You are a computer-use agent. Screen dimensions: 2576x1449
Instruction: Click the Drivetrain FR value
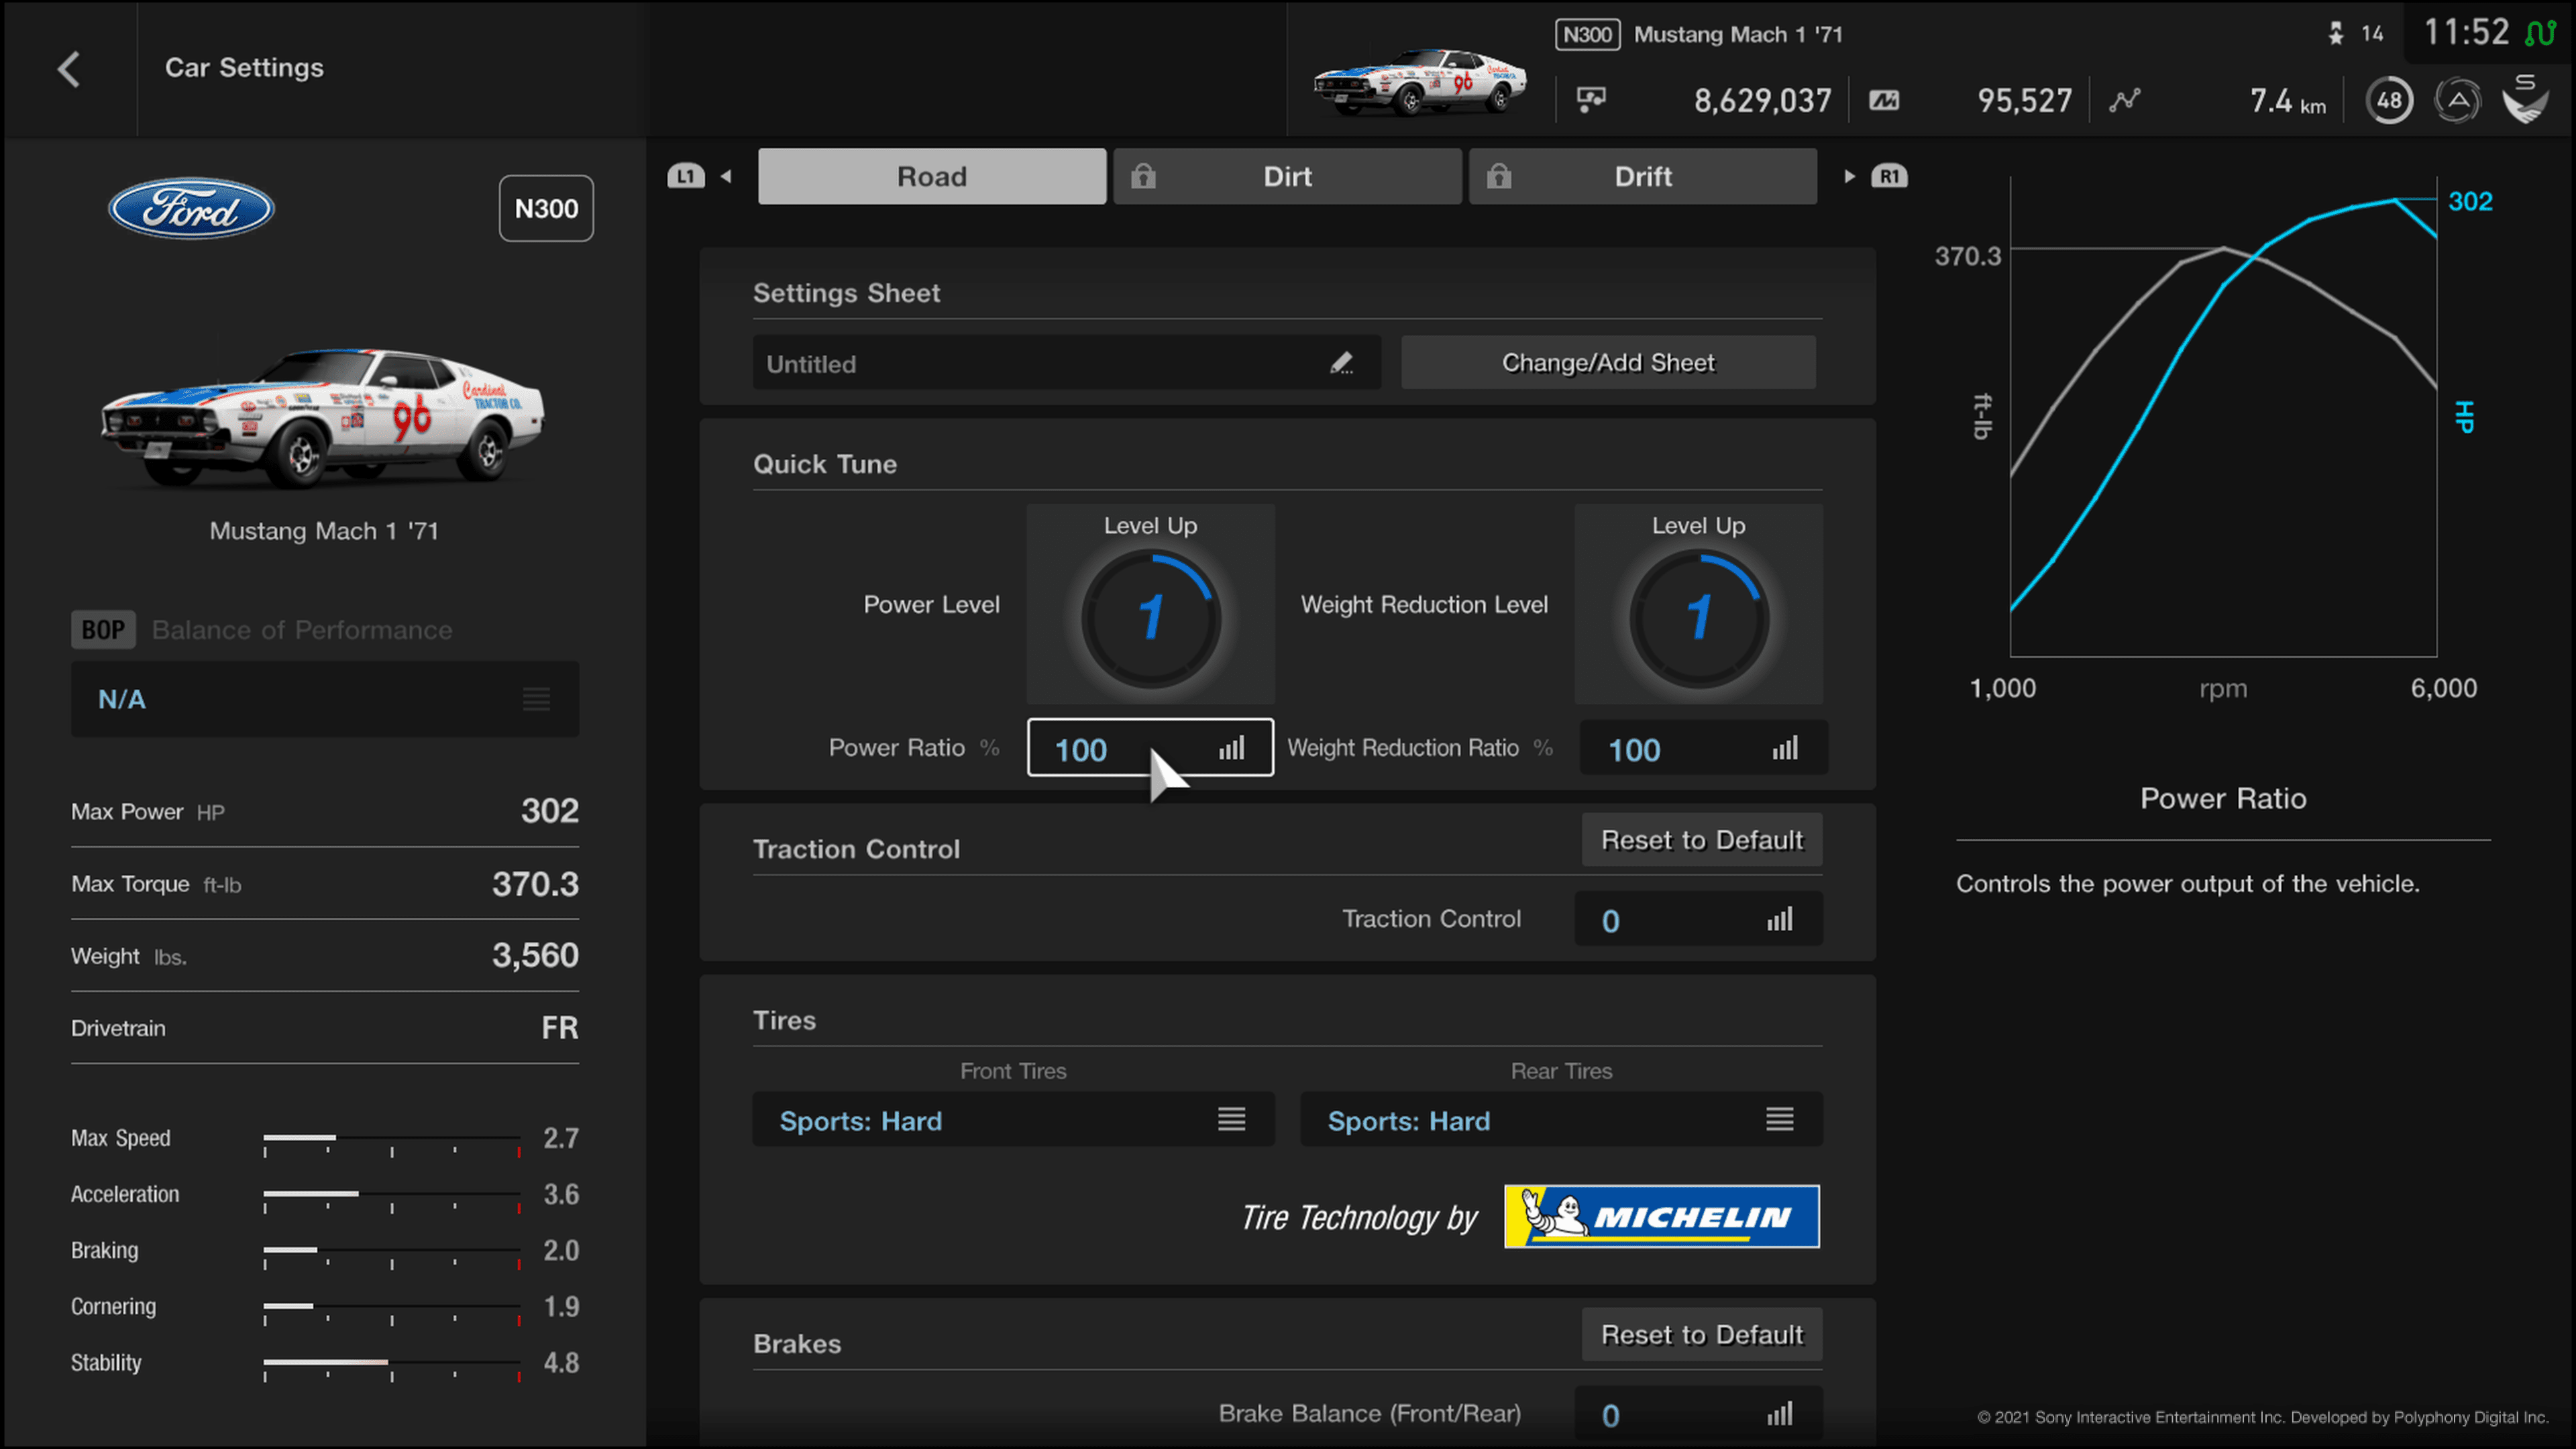(560, 1027)
